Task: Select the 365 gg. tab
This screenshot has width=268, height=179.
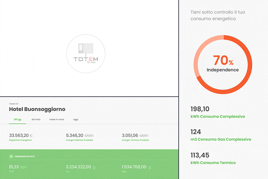Action: click(x=17, y=119)
